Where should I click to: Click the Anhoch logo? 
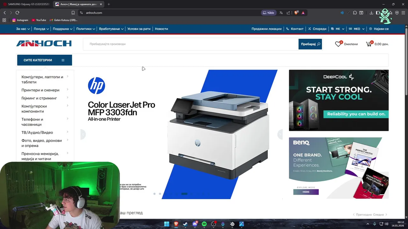point(44,43)
